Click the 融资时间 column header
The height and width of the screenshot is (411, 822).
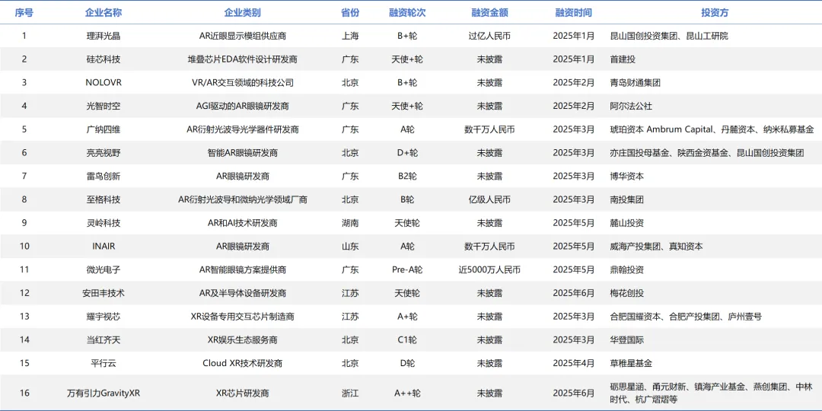tap(574, 13)
